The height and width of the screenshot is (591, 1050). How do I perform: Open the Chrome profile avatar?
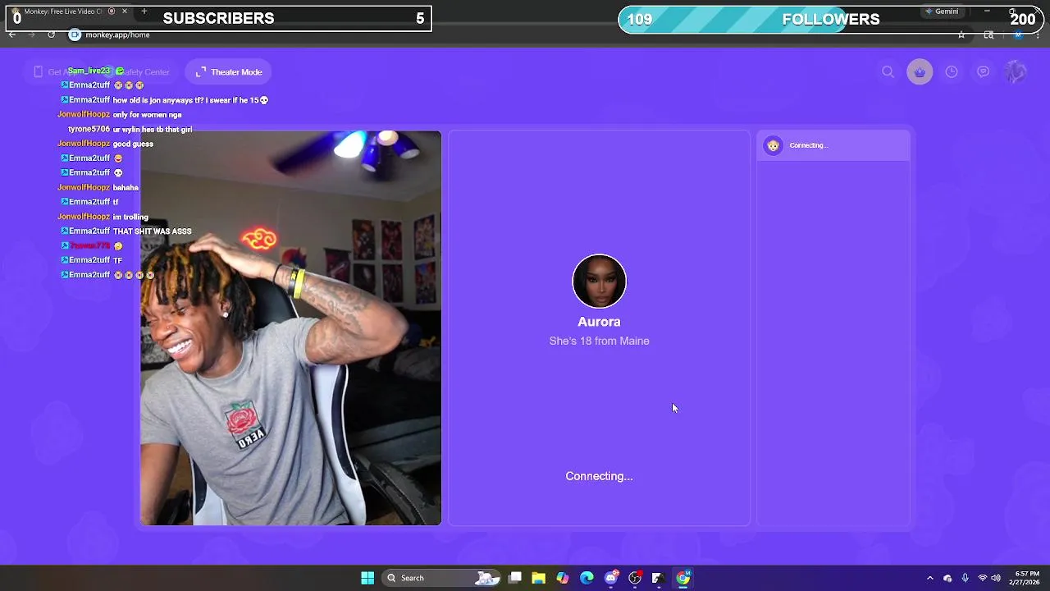[1017, 34]
